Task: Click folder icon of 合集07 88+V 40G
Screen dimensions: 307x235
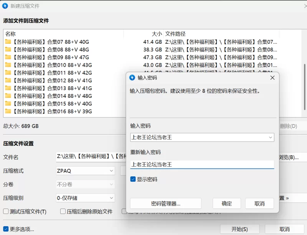Action: point(8,42)
